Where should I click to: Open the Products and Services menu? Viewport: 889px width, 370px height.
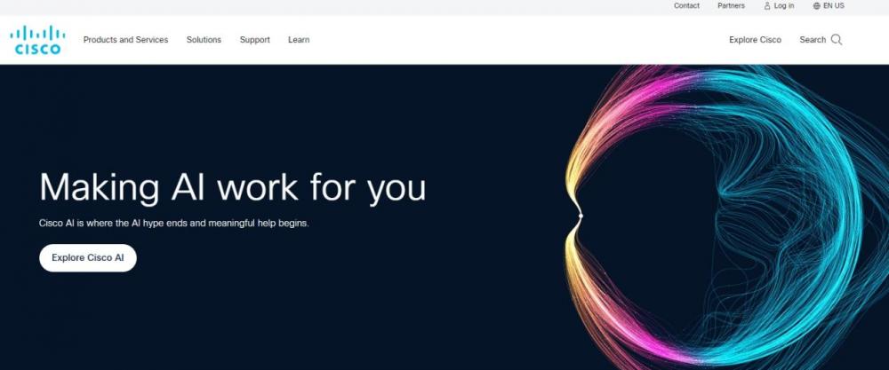(126, 40)
